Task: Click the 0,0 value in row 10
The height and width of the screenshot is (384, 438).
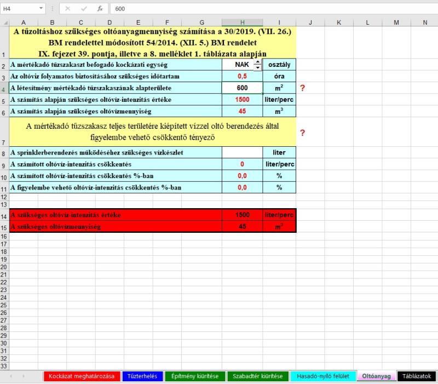Action: pyautogui.click(x=242, y=176)
